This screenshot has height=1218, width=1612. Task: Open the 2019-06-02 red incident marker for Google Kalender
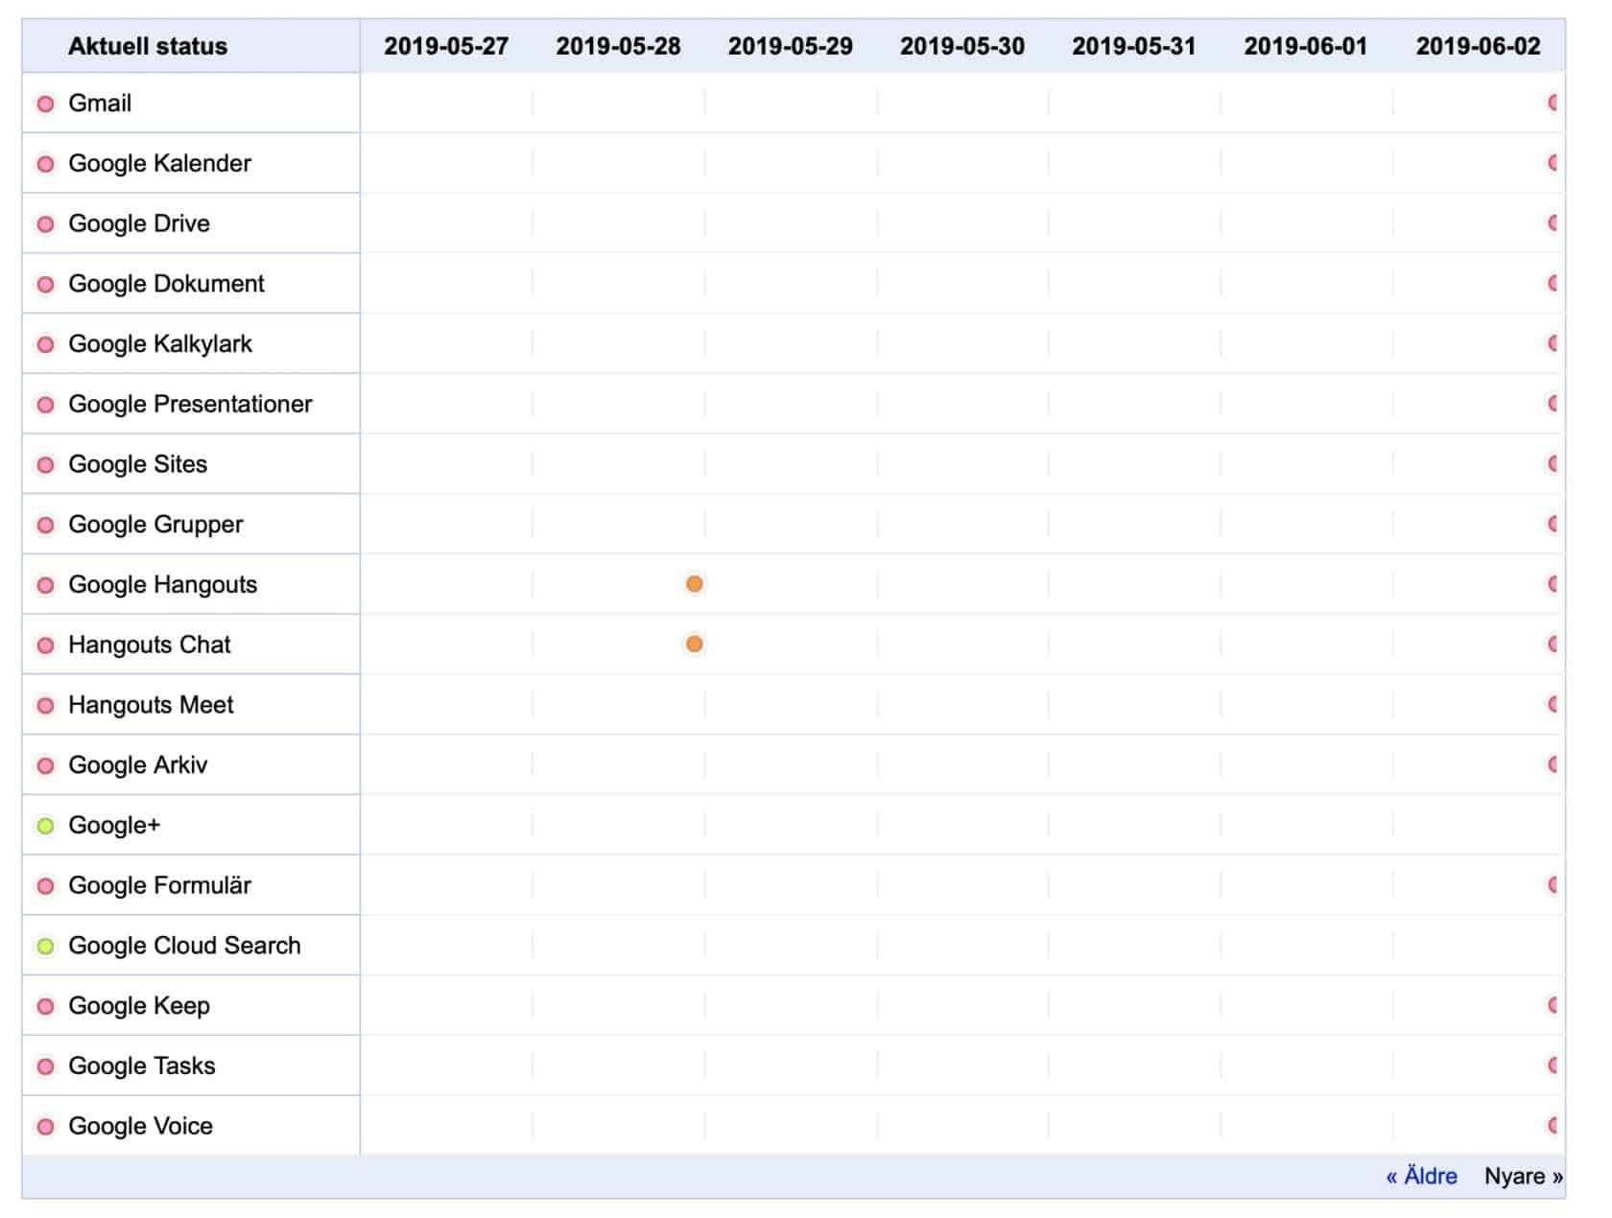[1553, 163]
